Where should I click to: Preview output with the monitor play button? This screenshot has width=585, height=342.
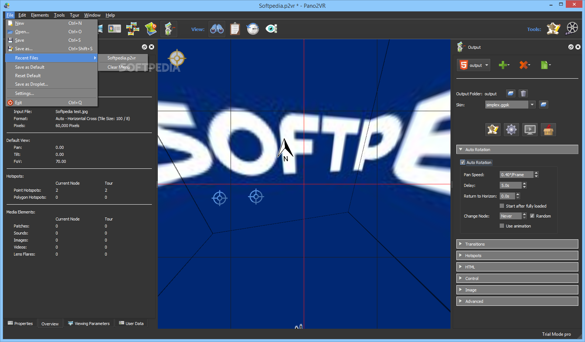click(x=530, y=130)
